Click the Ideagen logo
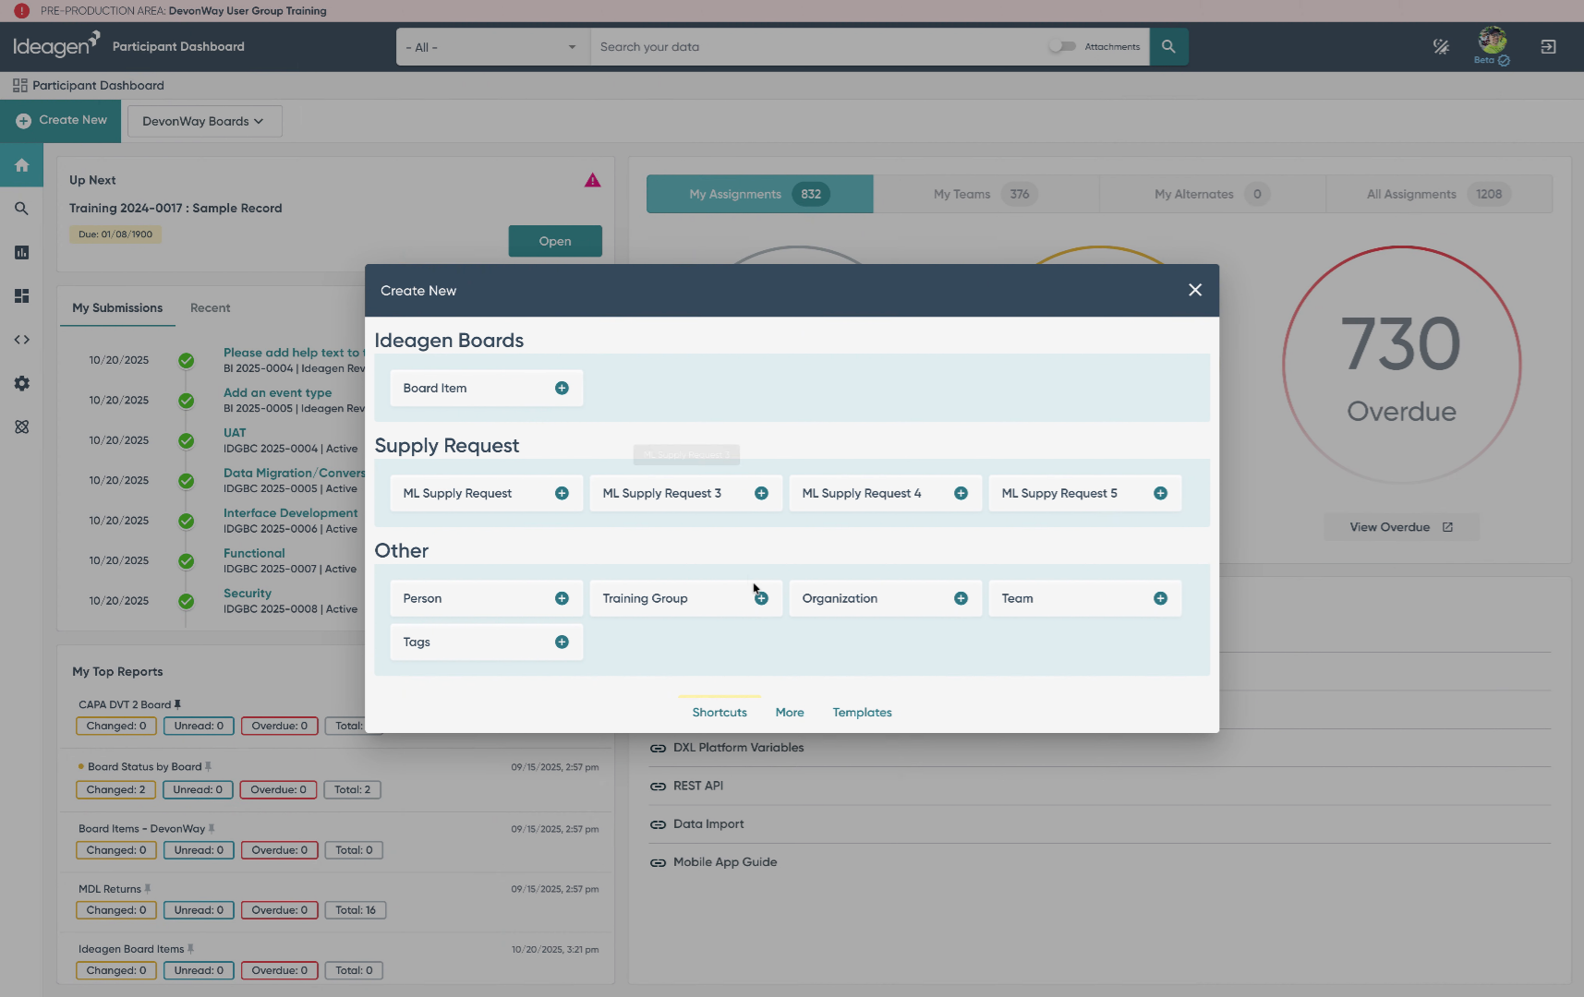The width and height of the screenshot is (1584, 997). coord(55,44)
